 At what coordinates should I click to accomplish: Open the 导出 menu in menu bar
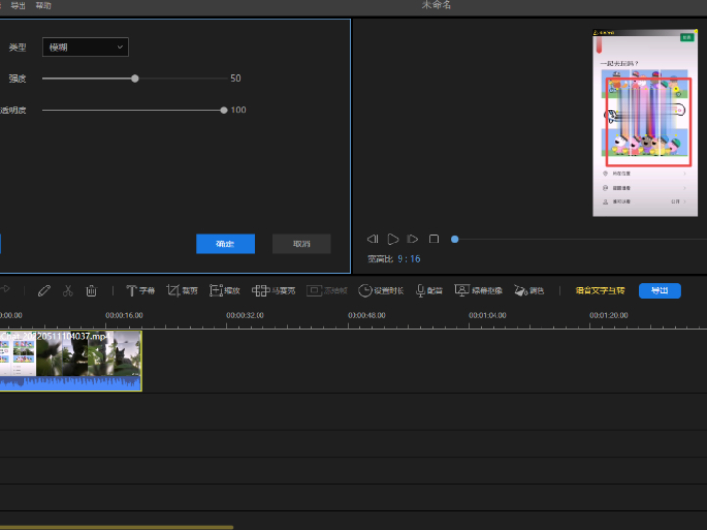[x=18, y=6]
